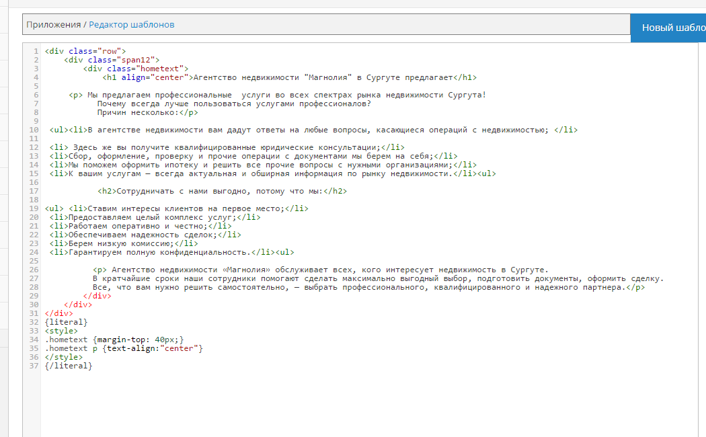
Task: Click the line with div class="hometext"
Action: (x=136, y=69)
